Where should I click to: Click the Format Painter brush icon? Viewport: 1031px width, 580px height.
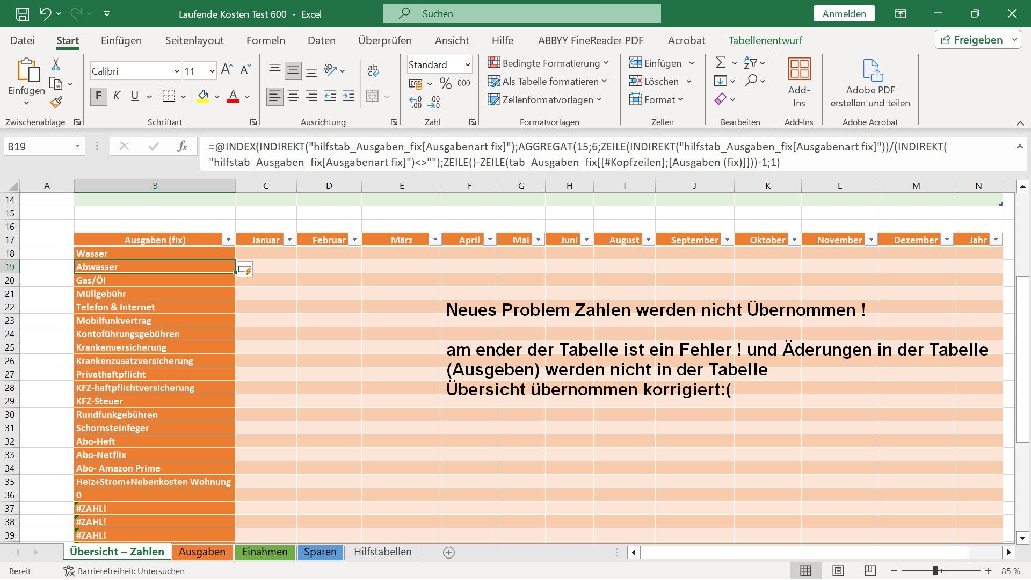(56, 102)
